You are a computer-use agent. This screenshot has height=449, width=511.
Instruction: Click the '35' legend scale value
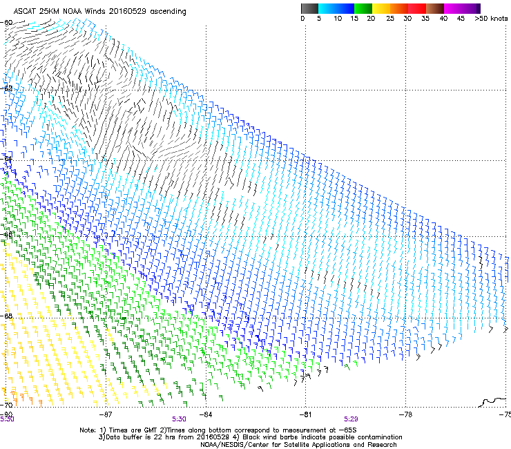(425, 19)
